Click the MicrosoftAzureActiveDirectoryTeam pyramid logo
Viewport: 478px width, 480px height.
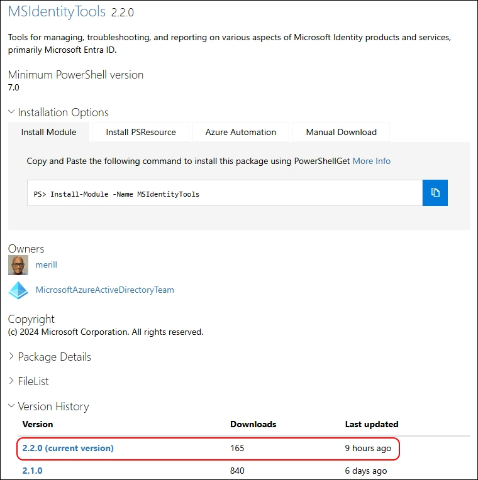[x=18, y=290]
